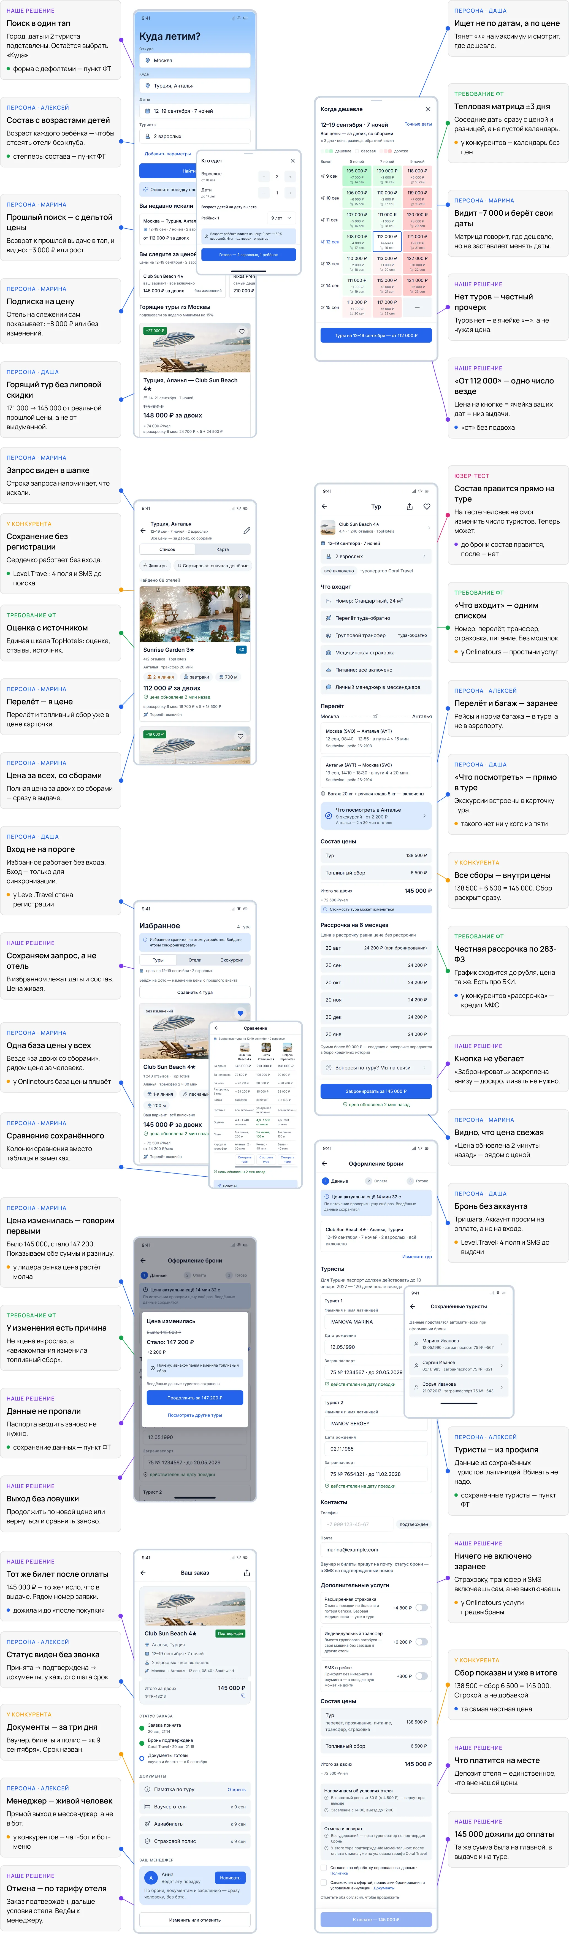Save Sunrise Garden 3★ with heart icon
Screen dimensions: 569x1934
[241, 596]
